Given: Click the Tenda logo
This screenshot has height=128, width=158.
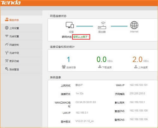Looking at the screenshot, I should point(11,3).
